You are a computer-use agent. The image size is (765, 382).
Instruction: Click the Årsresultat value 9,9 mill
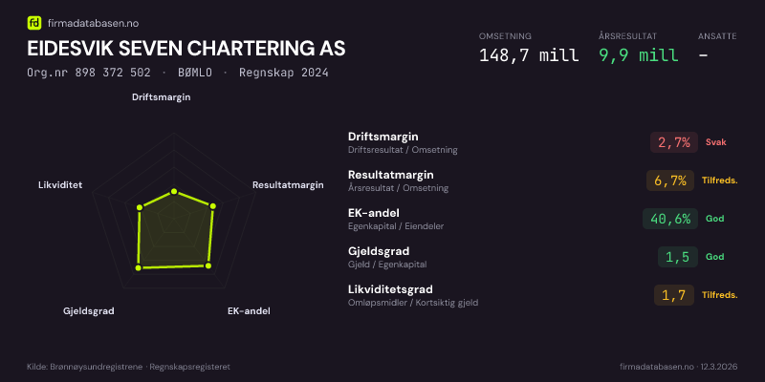point(638,55)
